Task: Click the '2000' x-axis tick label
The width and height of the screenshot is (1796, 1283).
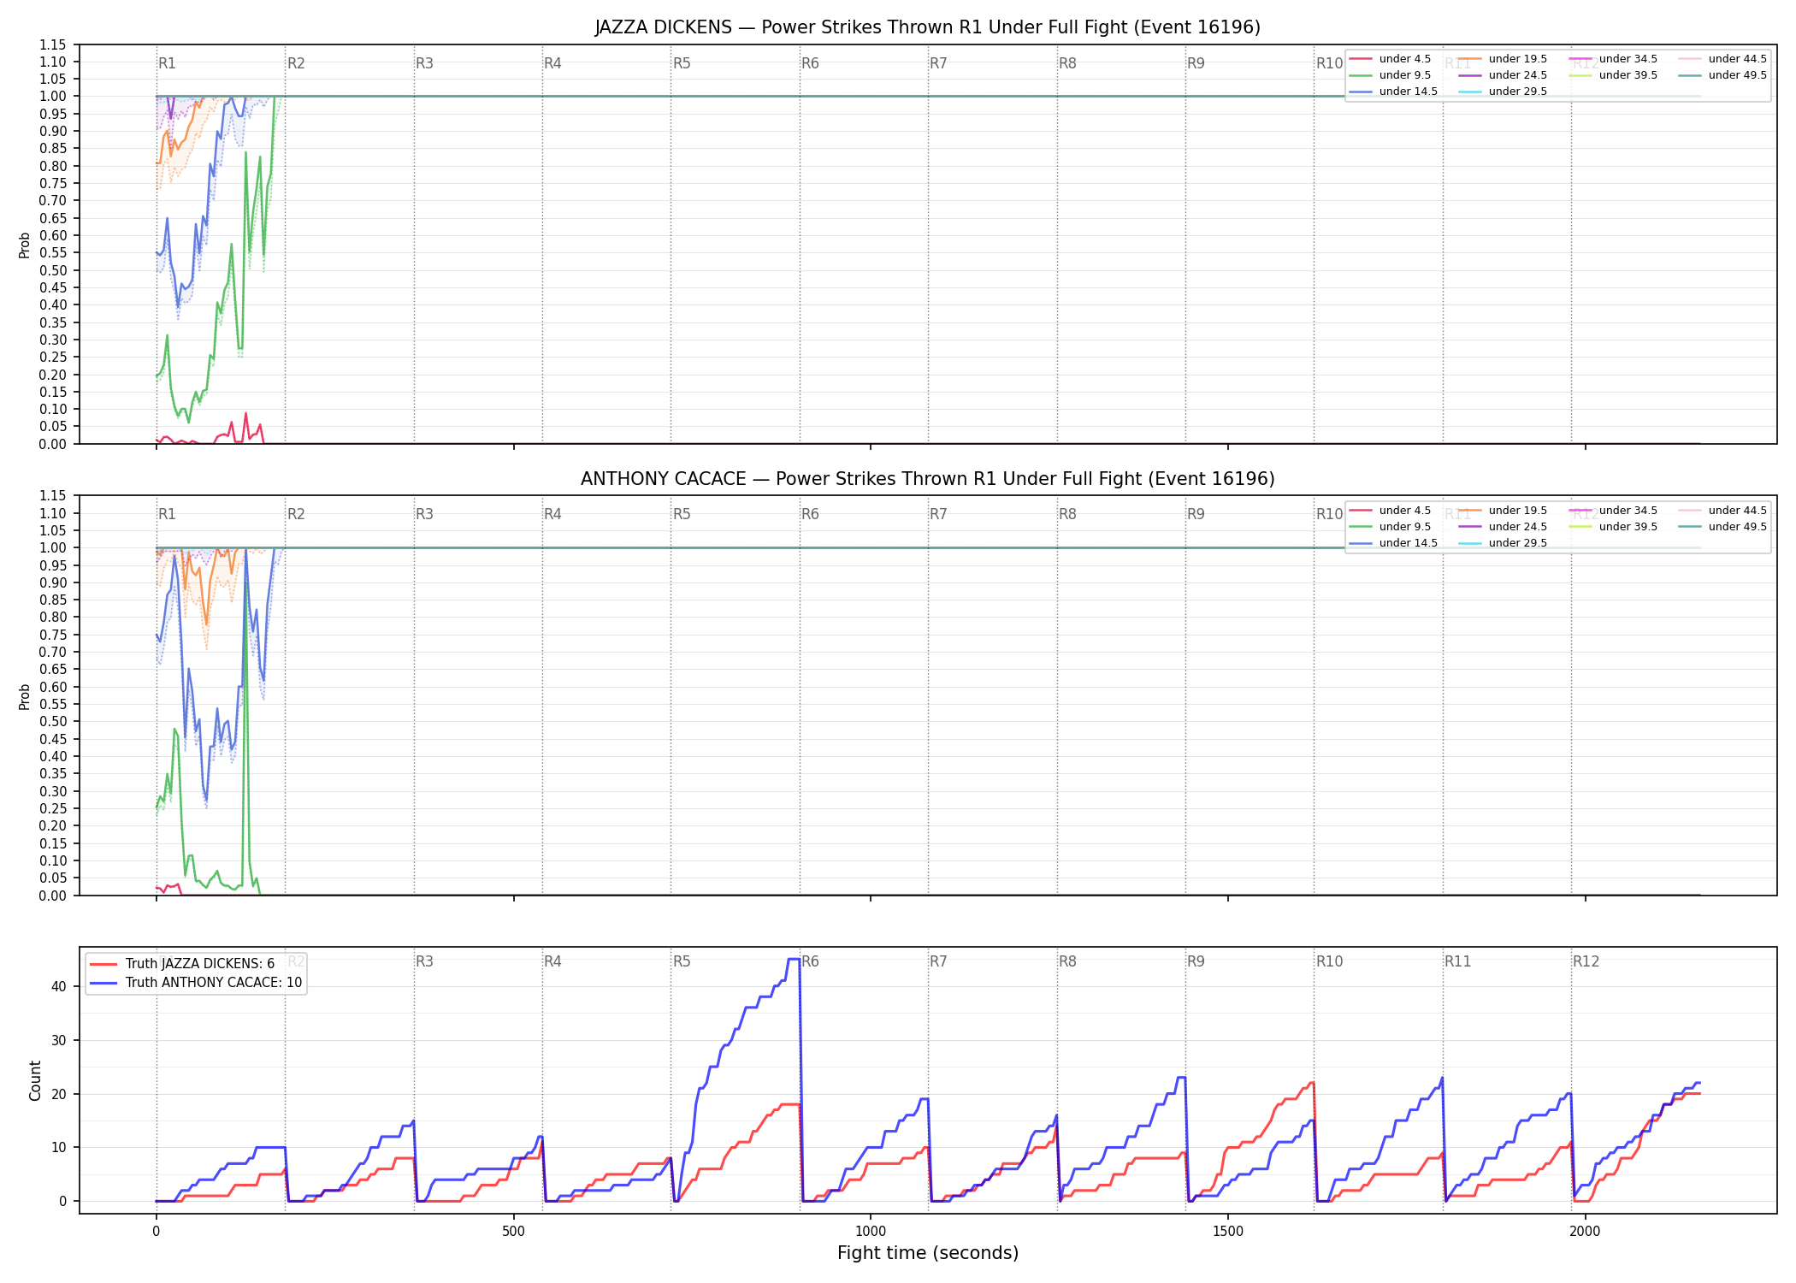Action: 1585,1232
